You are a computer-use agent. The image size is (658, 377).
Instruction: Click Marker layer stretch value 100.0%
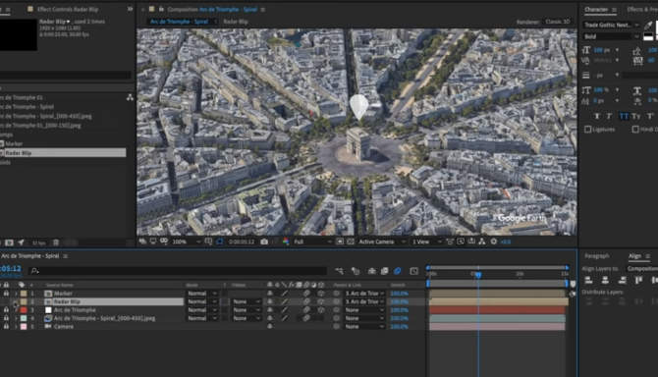point(399,294)
